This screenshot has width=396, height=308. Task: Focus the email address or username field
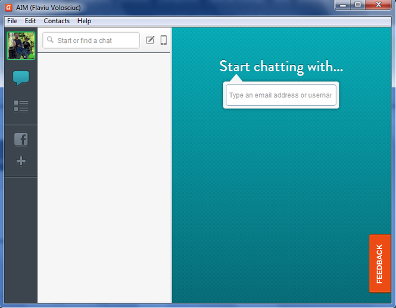coord(281,95)
